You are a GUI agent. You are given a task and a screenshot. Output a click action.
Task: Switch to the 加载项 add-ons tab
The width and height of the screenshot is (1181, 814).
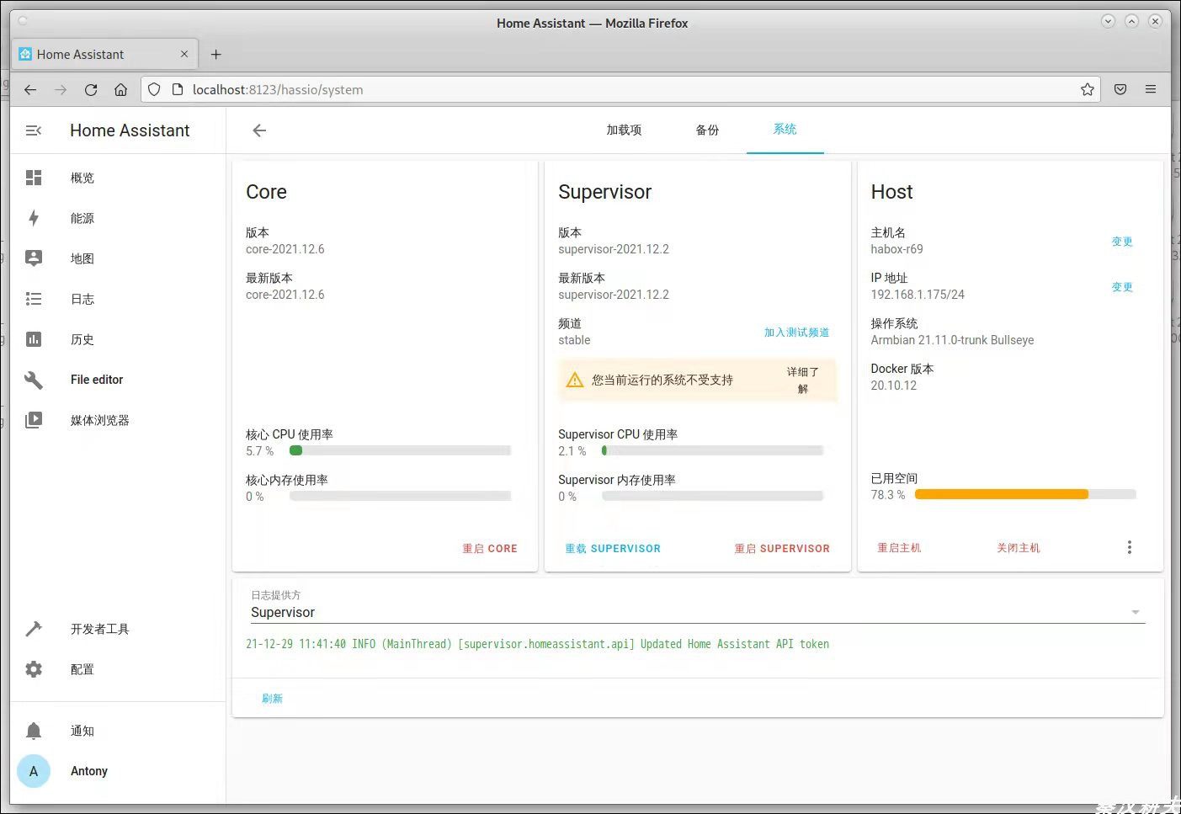click(x=624, y=130)
